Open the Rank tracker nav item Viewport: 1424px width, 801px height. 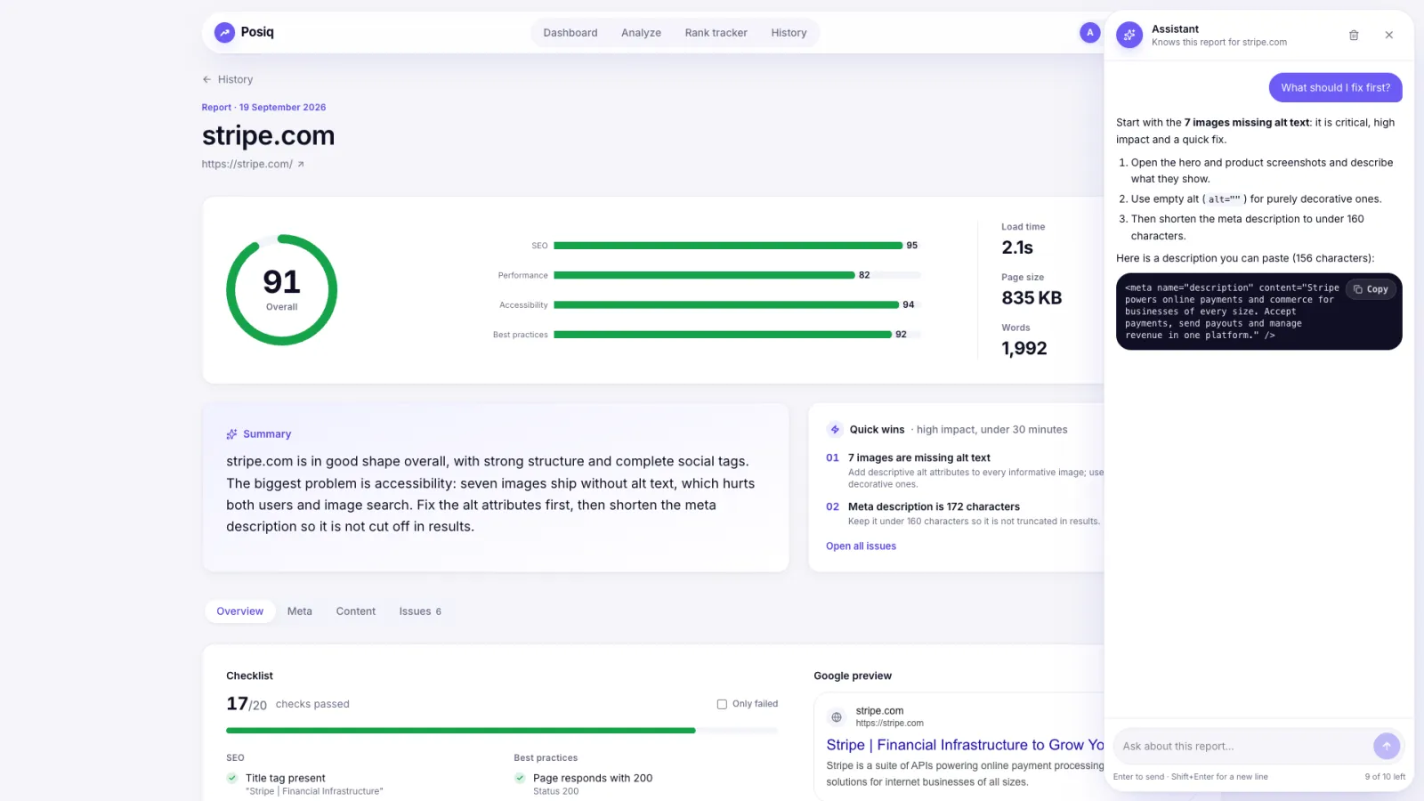[x=716, y=33]
